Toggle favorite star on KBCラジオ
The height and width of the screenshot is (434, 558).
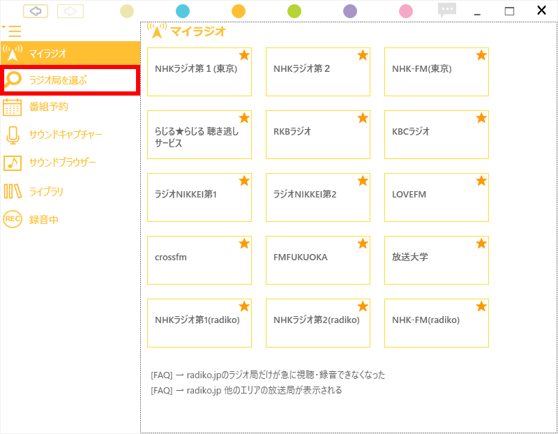click(x=481, y=118)
